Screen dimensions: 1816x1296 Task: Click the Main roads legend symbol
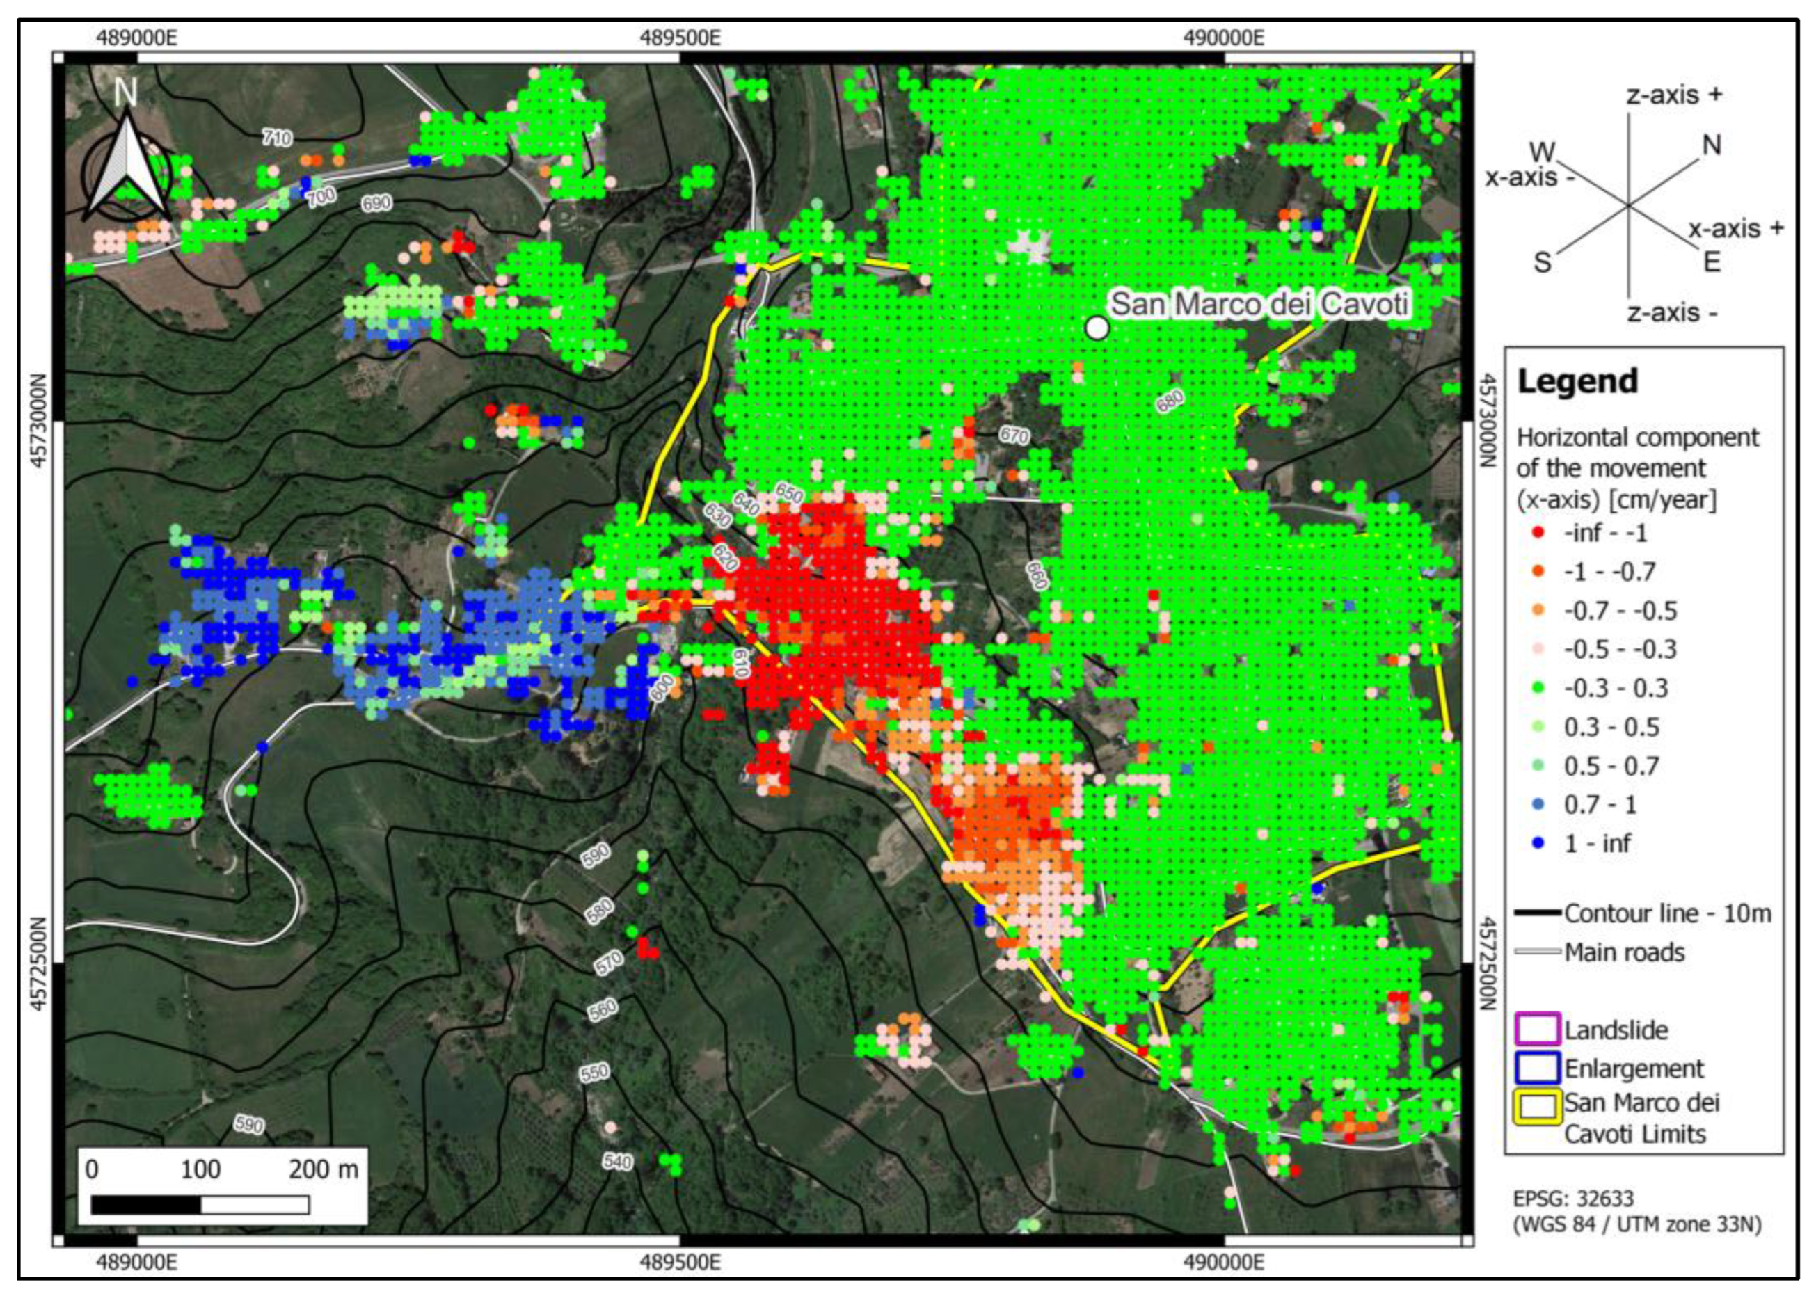click(x=1538, y=951)
